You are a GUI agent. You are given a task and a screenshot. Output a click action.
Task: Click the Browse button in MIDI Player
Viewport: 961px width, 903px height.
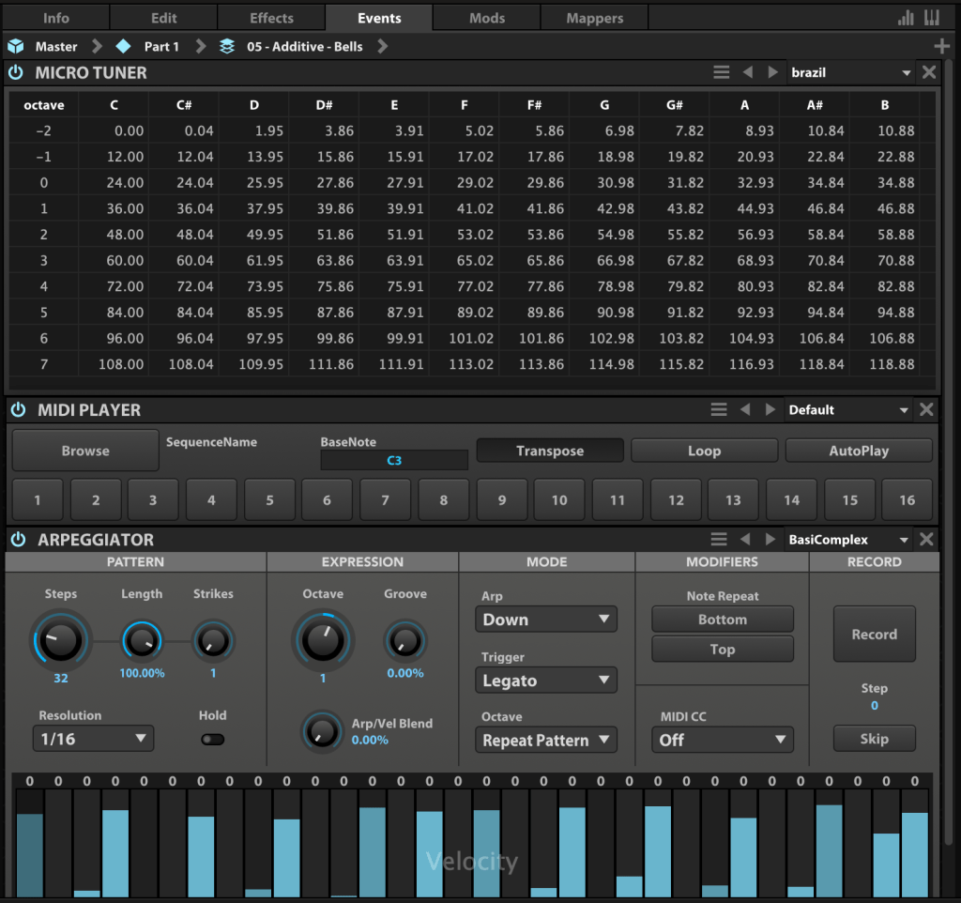[85, 451]
